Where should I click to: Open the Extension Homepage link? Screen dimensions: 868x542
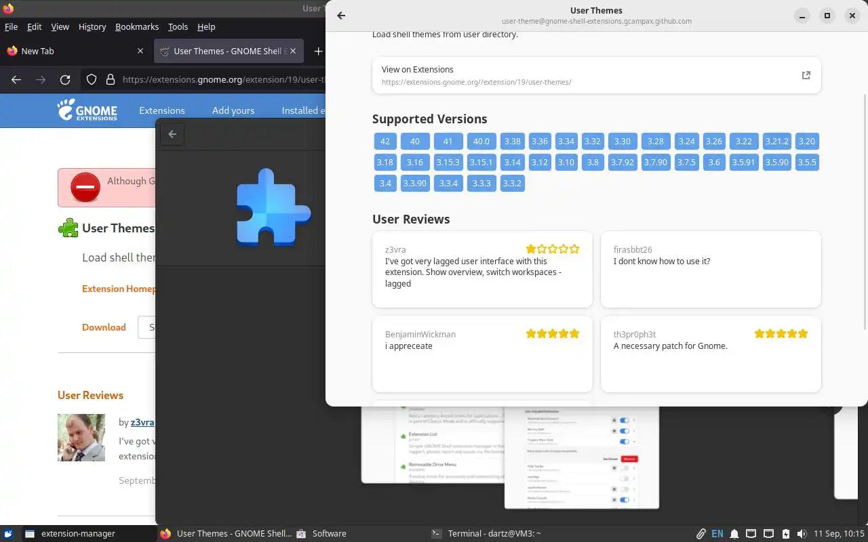click(119, 289)
